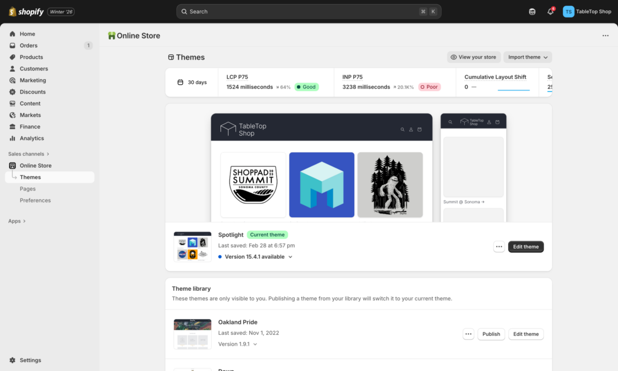Click the Discounts badge icon
618x371 pixels.
(13, 92)
